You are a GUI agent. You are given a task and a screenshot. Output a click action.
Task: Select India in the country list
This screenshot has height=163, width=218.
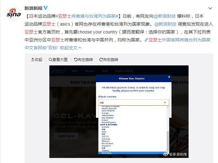(104, 132)
